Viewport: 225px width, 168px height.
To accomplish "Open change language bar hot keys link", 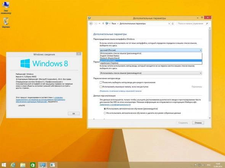I will click(121, 91).
